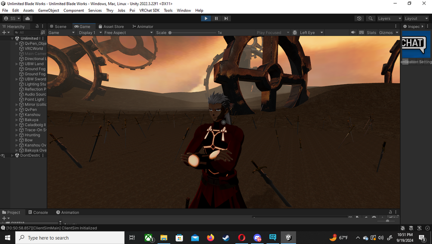Screen dimensions: 432x244
Task: Click the Hierarchy search-by-type icon
Action: pos(43,33)
